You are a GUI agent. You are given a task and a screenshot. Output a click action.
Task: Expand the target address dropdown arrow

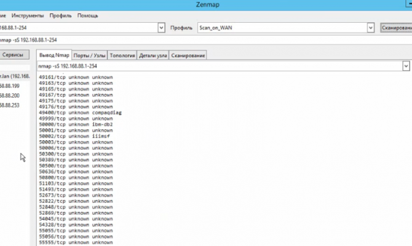click(x=161, y=28)
